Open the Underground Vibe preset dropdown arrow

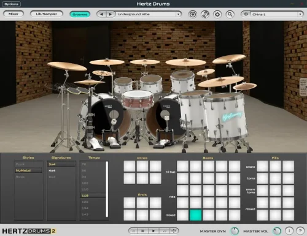178,14
